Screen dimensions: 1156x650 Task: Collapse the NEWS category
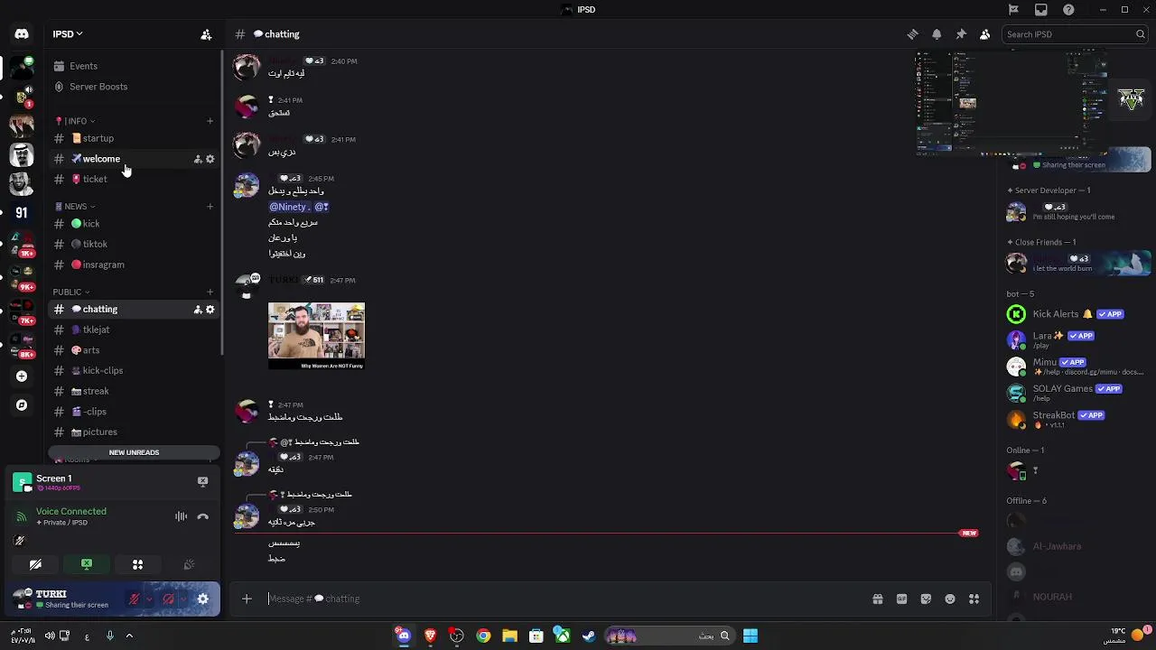click(75, 207)
